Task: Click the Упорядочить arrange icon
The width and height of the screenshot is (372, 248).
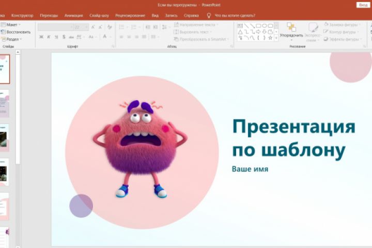Action: pyautogui.click(x=291, y=27)
